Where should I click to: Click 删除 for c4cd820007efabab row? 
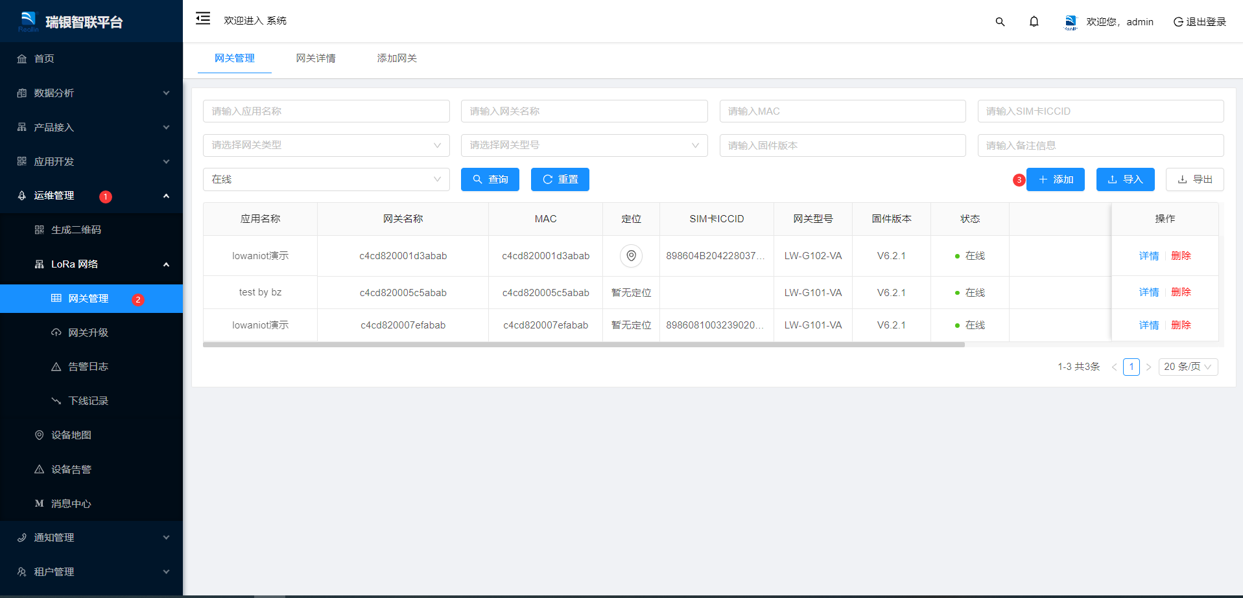click(x=1181, y=325)
